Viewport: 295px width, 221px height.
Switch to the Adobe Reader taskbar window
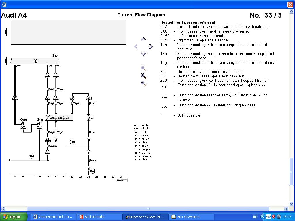coord(99,217)
